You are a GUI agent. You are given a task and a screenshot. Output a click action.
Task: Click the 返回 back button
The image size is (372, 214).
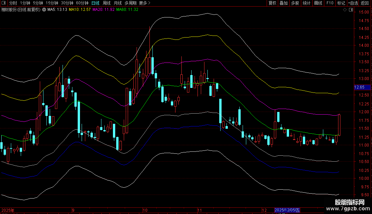tap(365, 3)
